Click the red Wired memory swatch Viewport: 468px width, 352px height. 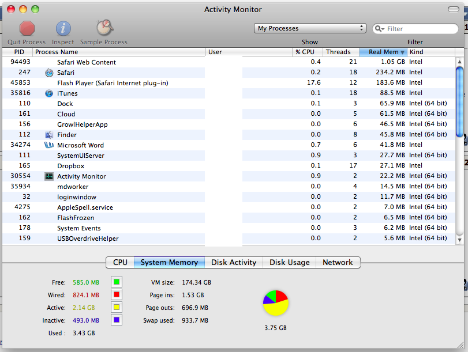click(117, 294)
